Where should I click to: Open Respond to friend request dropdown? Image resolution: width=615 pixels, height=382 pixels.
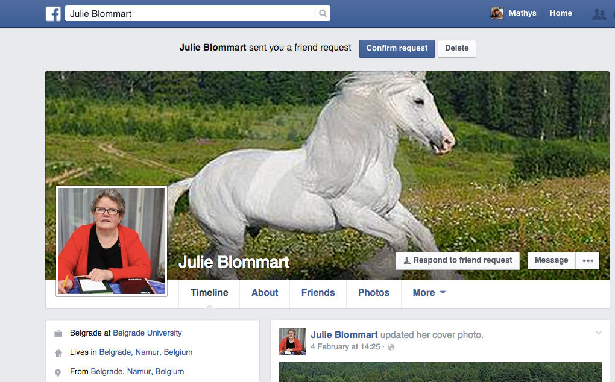458,260
